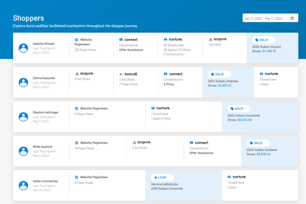Screen dimensions: 306x204
Task: Click the name Zelda Cummerata
Action: (45, 181)
